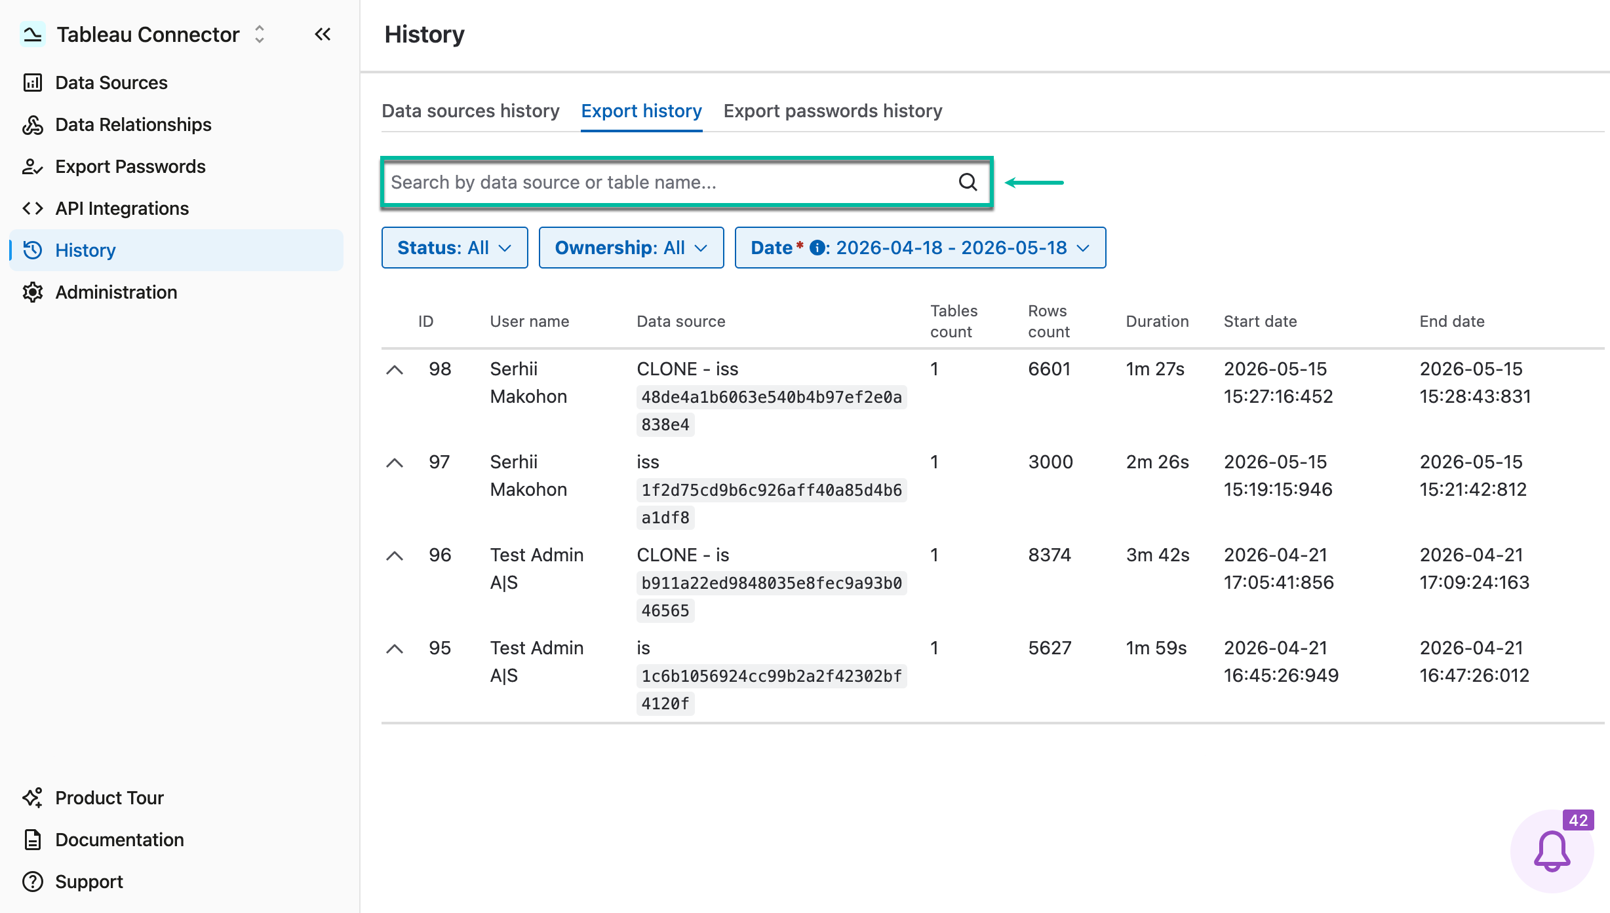Click the Duration column header
Viewport: 1610px width, 913px height.
(x=1157, y=321)
